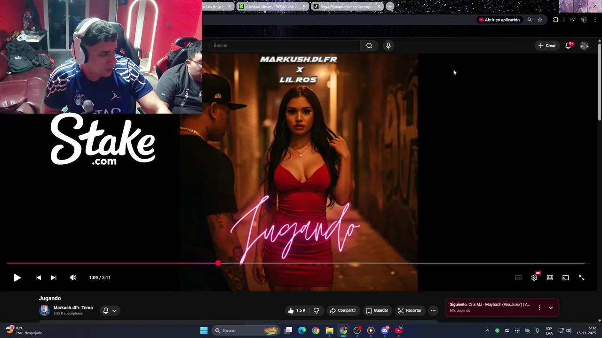Expand the Siguiente mix queue panel
Viewport: 602px width, 338px height.
tap(551, 307)
